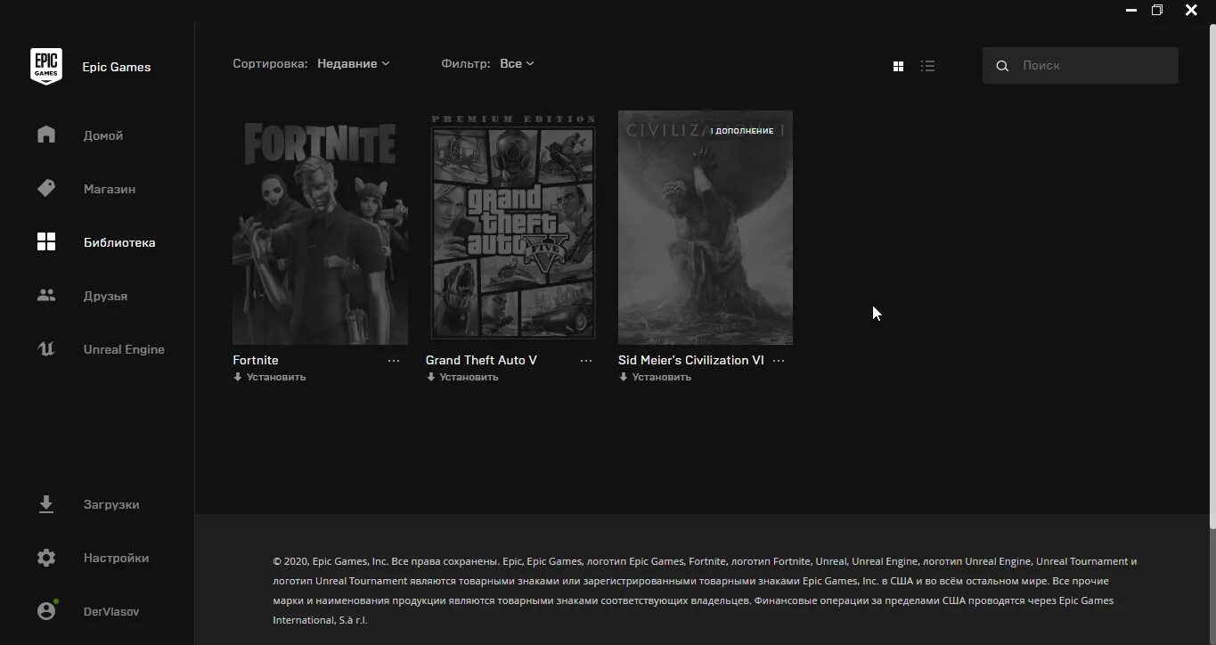
Task: Open the Загрузки download arrow icon
Action: coord(46,504)
